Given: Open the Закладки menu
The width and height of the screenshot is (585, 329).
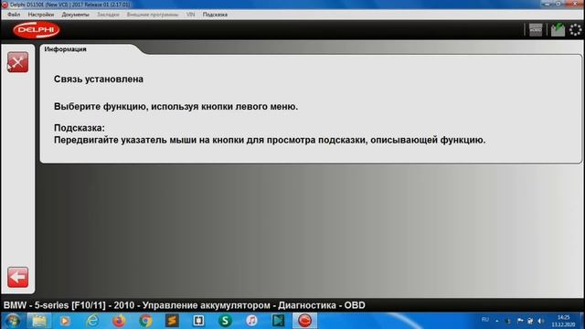Looking at the screenshot, I should tap(108, 15).
